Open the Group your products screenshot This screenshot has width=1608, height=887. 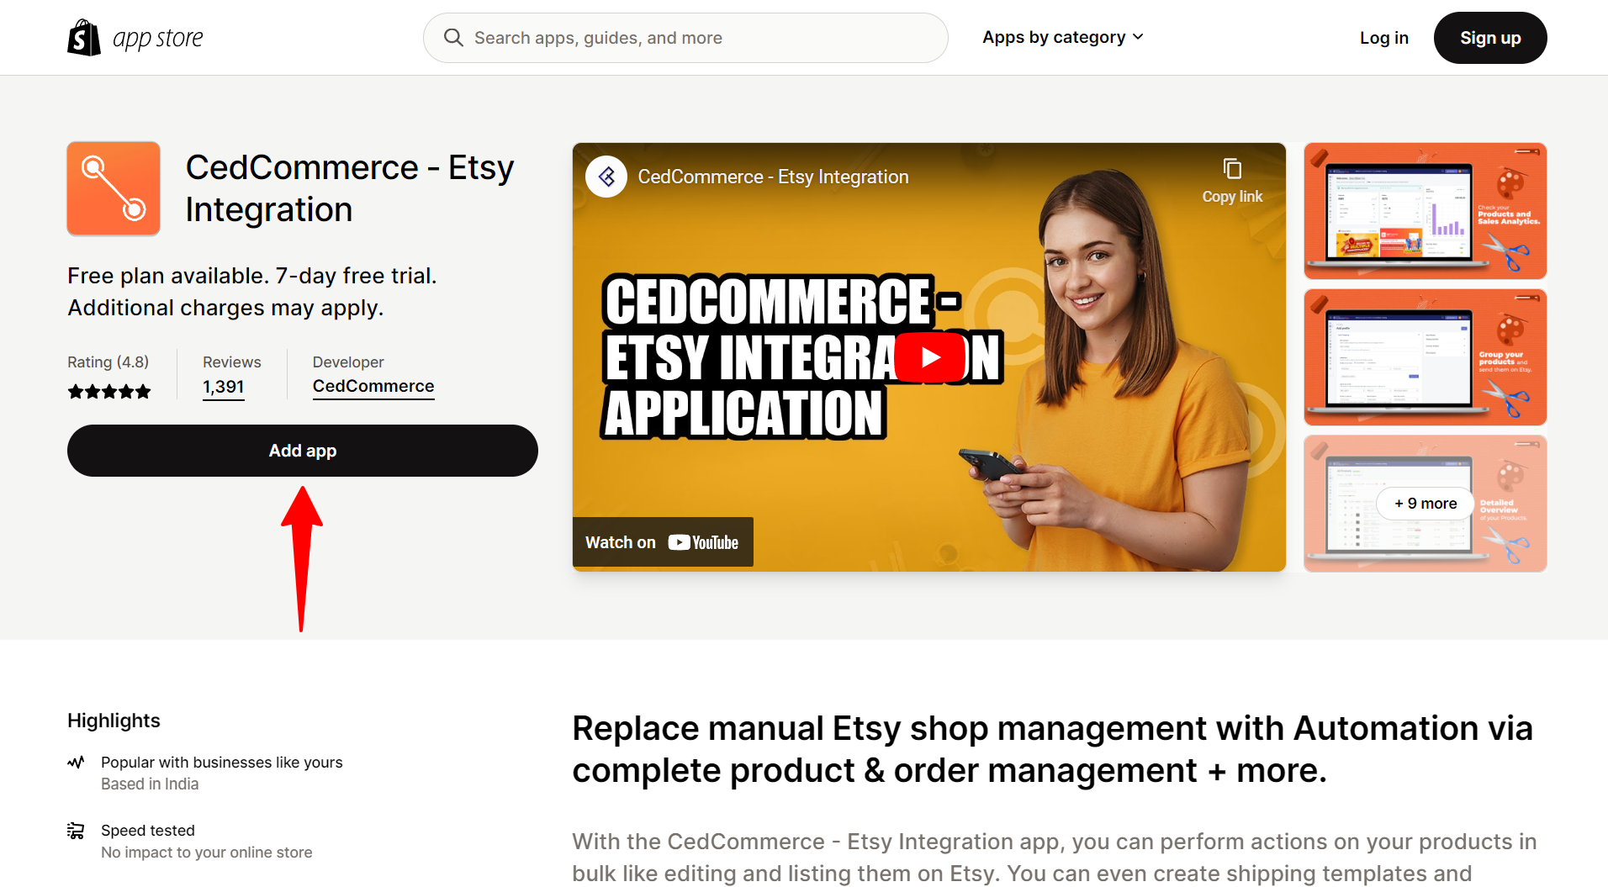click(1426, 357)
